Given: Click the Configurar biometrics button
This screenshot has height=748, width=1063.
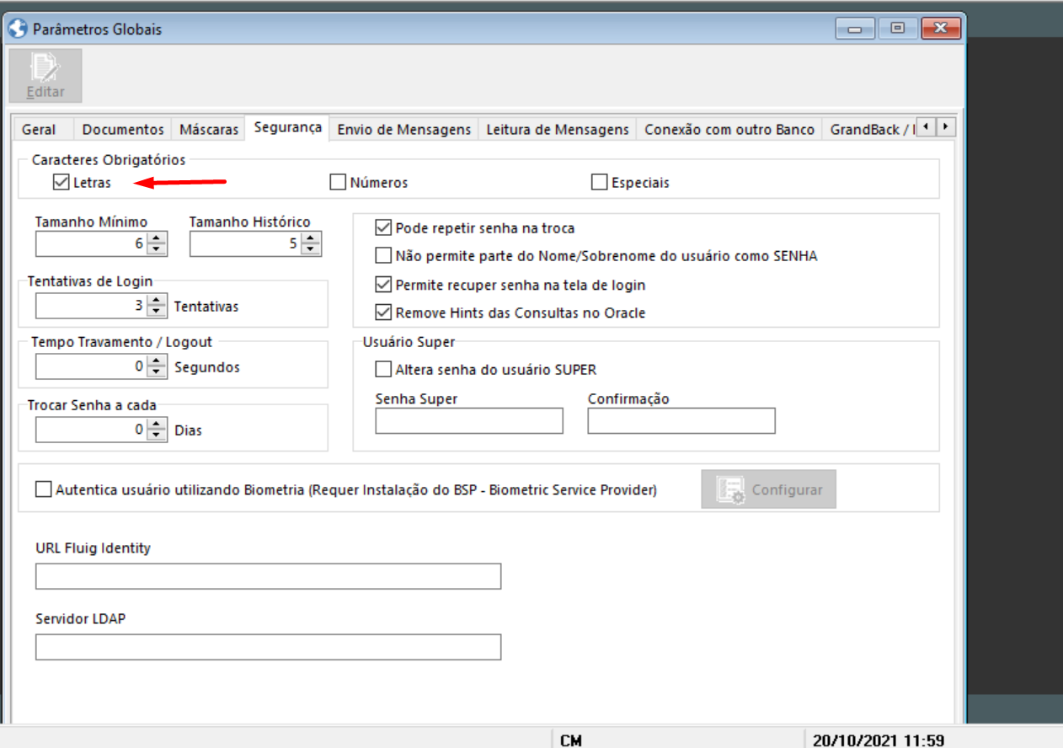Looking at the screenshot, I should 768,489.
